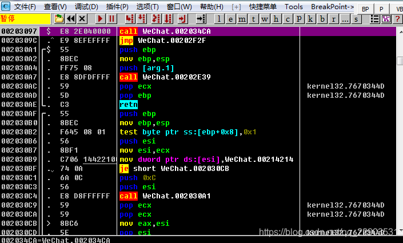Pause execution with red pause icon
The height and width of the screenshot is (243, 403).
(x=112, y=19)
